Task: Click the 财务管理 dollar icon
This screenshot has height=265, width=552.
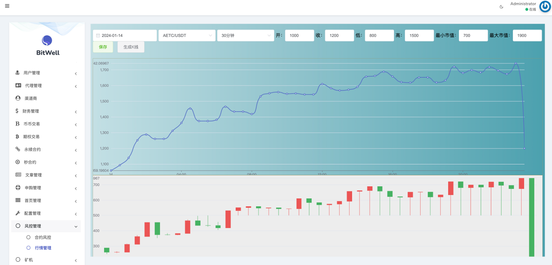Action: click(x=17, y=111)
